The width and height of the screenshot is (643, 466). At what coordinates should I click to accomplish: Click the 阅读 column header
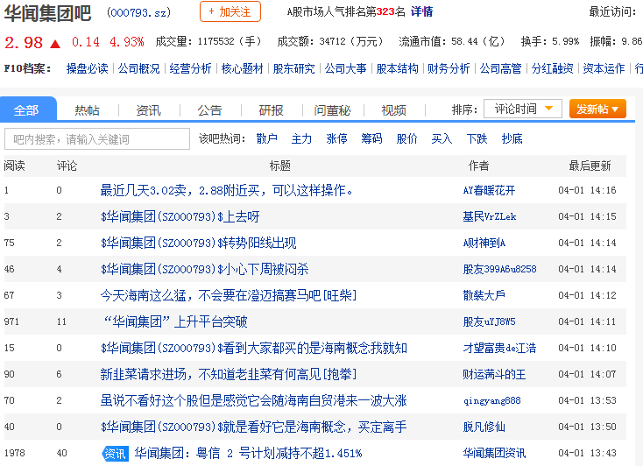coord(14,166)
